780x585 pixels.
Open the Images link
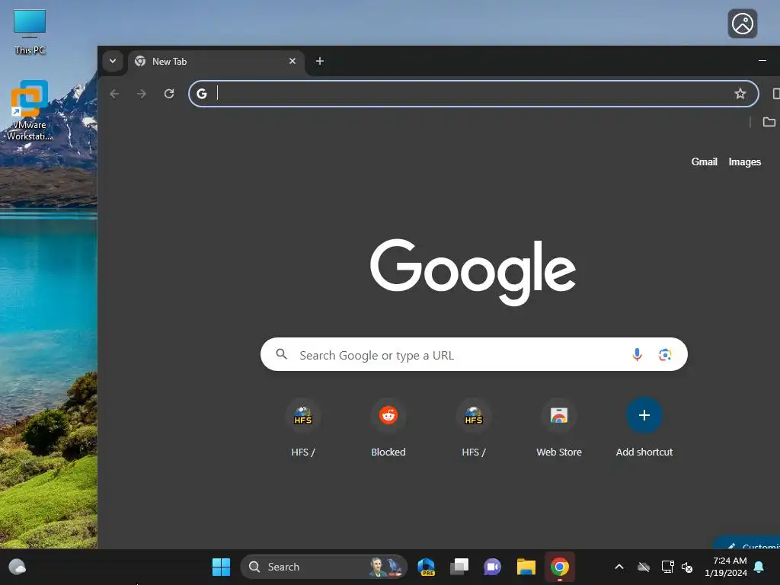pyautogui.click(x=745, y=161)
